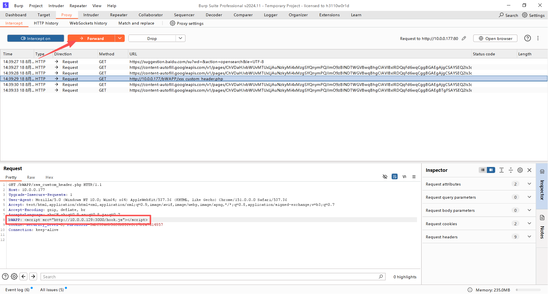548x294 pixels.
Task: Go to next search match arrow
Action: pos(33,277)
